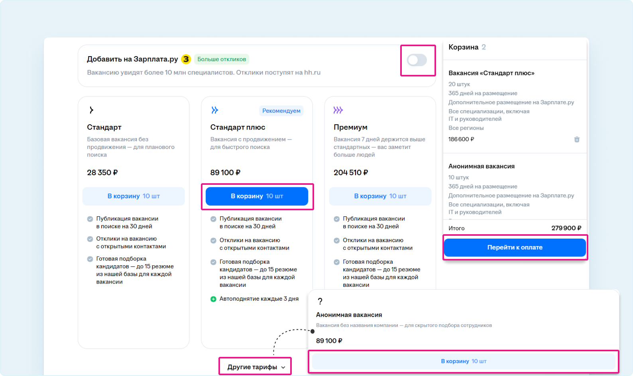
Task: Add Премиум tariff to cart
Action: tap(380, 196)
